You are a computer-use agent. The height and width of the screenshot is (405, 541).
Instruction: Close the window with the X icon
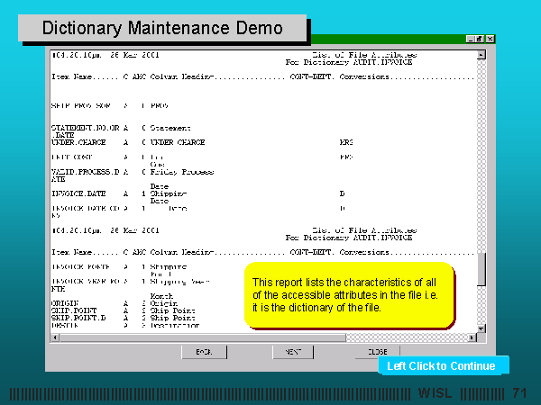tap(490, 39)
